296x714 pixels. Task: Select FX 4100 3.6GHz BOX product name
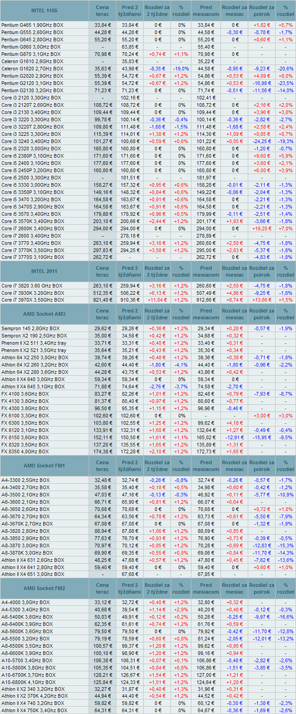pyautogui.click(x=25, y=394)
